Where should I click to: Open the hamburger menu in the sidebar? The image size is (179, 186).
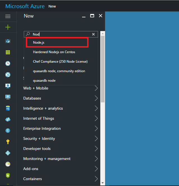coord(8,17)
